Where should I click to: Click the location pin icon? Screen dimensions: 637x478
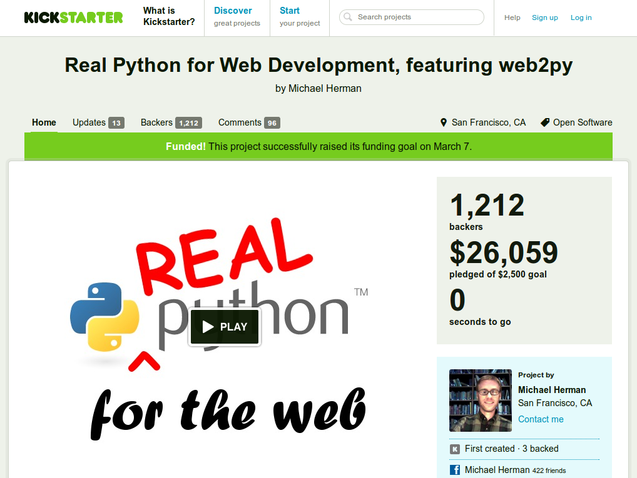click(x=444, y=122)
